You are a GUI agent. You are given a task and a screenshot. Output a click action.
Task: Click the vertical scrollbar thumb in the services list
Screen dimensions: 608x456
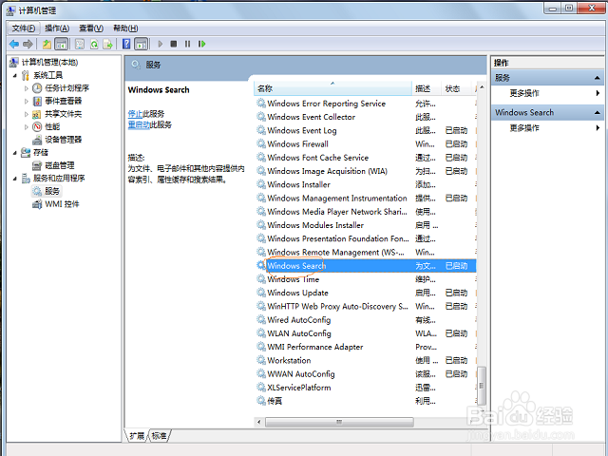click(482, 386)
